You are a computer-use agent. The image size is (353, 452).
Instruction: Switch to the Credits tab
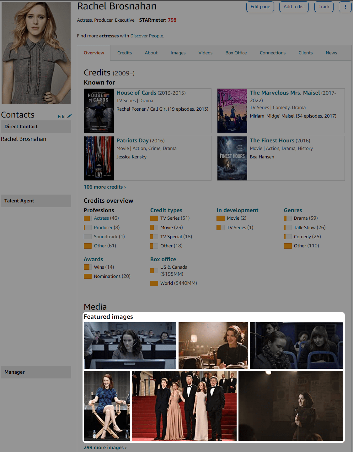(124, 52)
